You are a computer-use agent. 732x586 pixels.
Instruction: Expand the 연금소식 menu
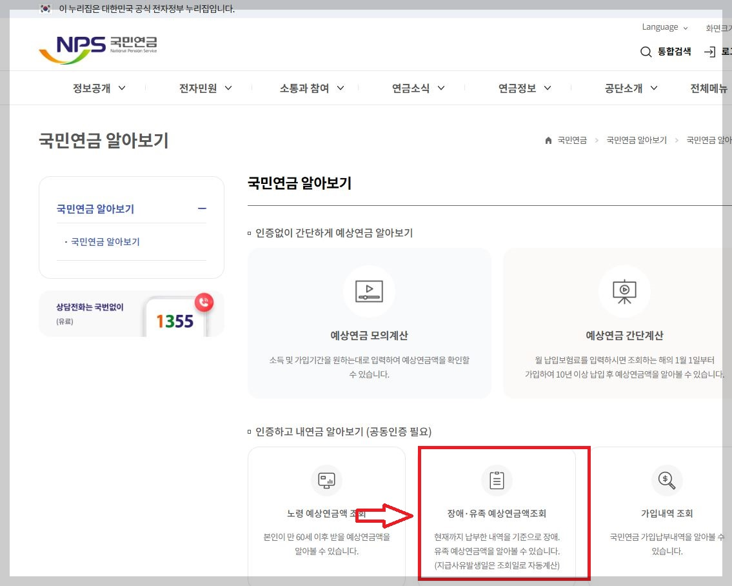(x=419, y=88)
